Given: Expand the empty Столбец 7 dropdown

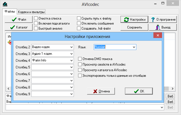Looking at the screenshot, I should (x=52, y=81).
